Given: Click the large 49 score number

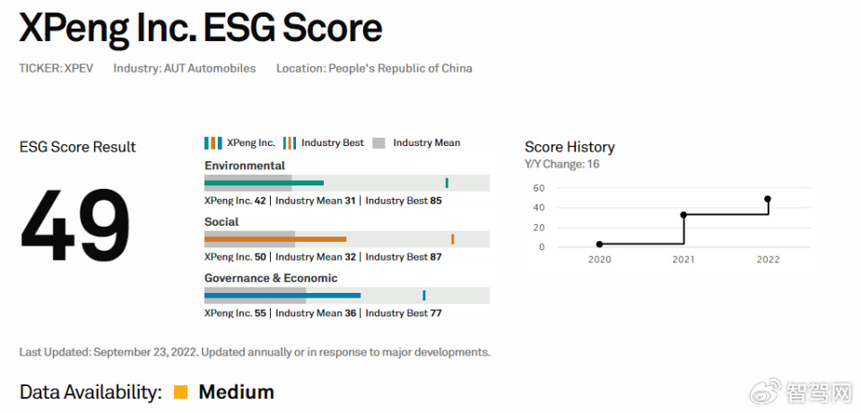Looking at the screenshot, I should click(x=75, y=226).
